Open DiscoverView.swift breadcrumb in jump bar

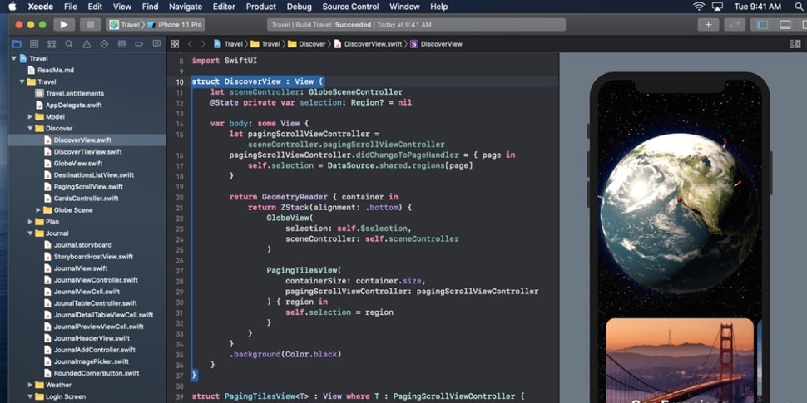[x=368, y=44]
